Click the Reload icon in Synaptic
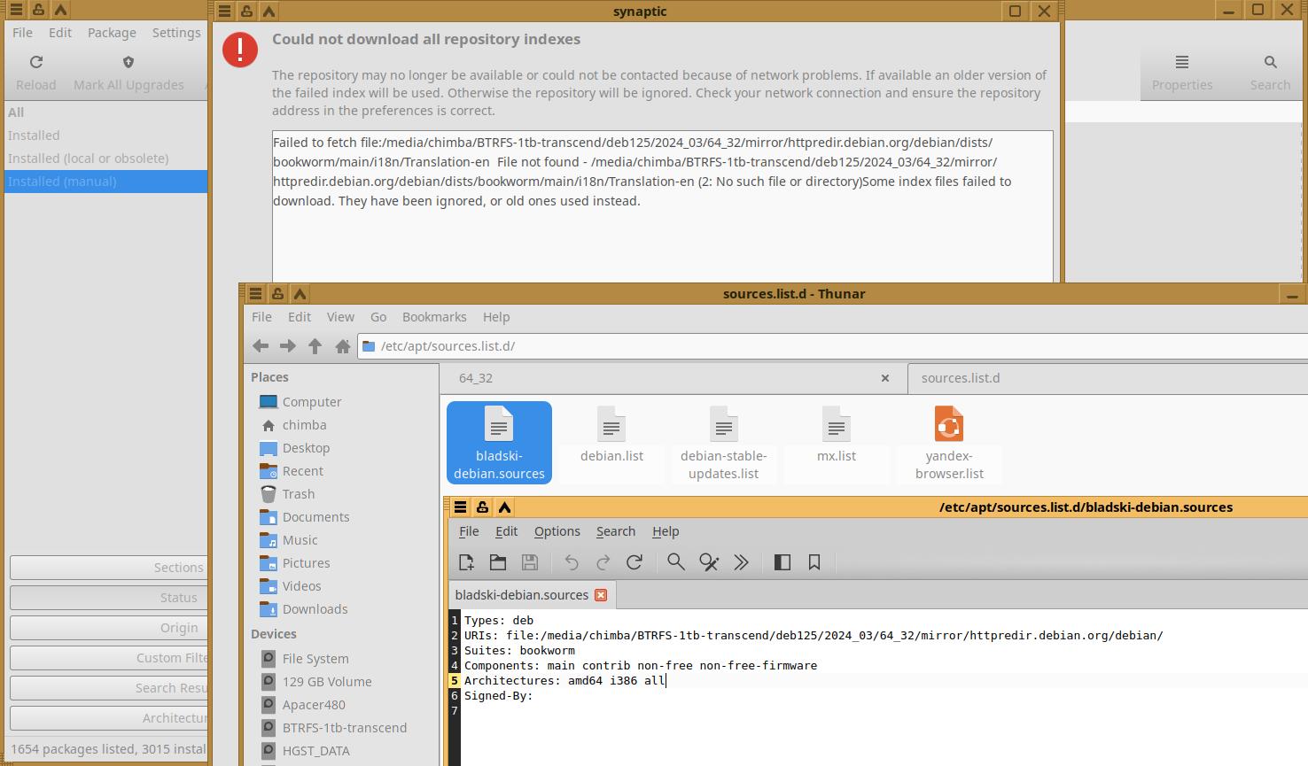The image size is (1308, 766). pyautogui.click(x=36, y=62)
